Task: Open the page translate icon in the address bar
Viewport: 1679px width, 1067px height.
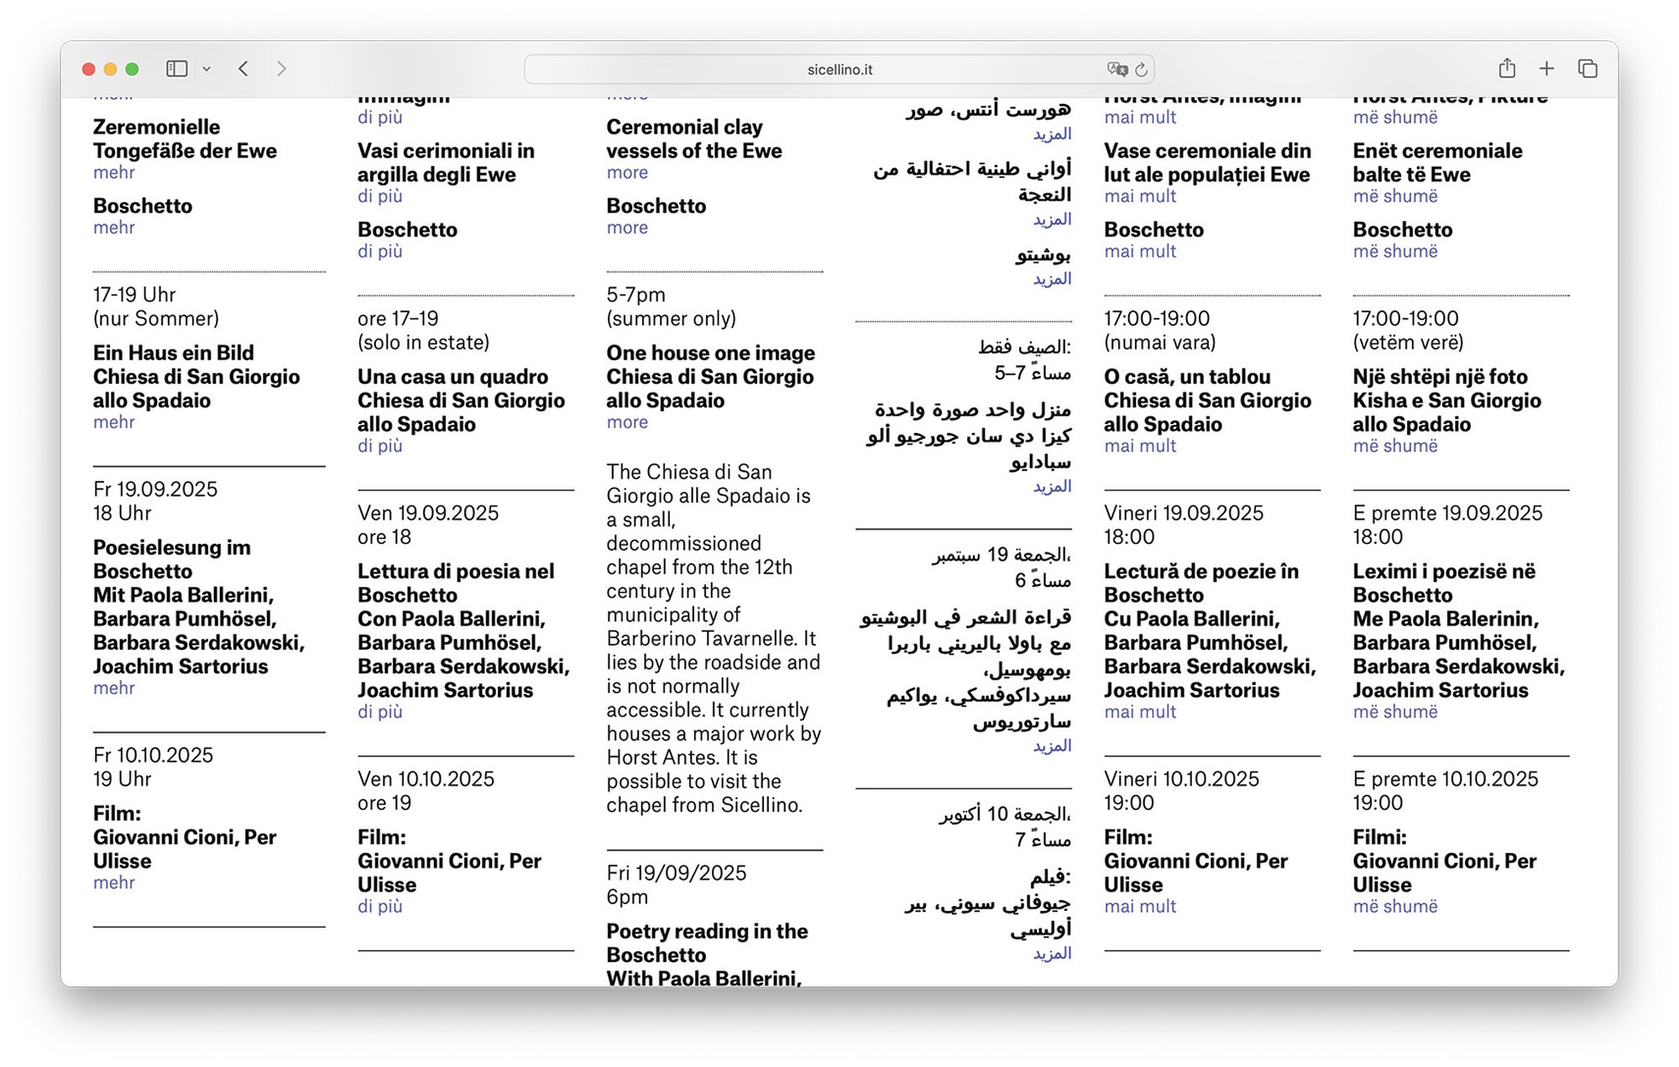Action: (x=1117, y=69)
